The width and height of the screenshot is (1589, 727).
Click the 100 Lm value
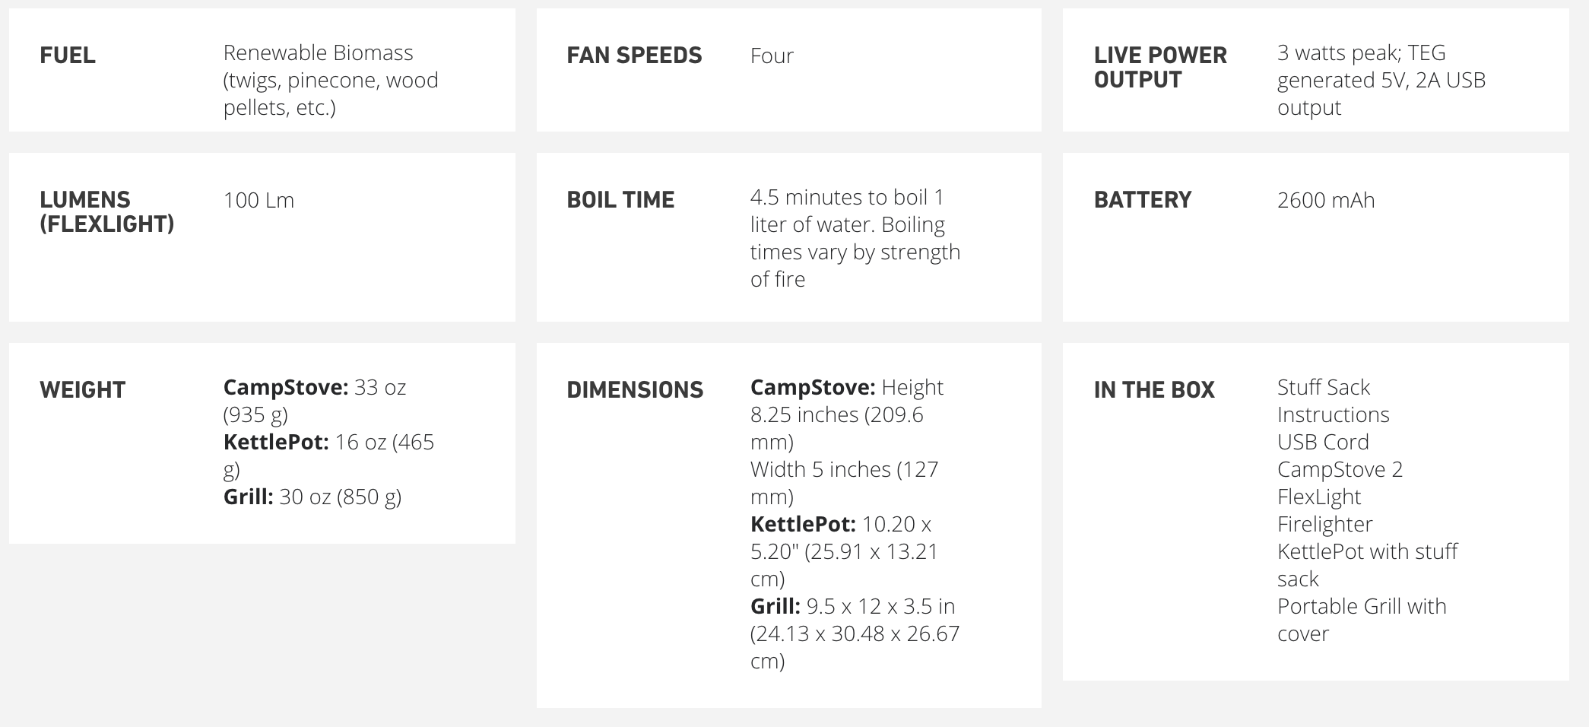click(258, 200)
